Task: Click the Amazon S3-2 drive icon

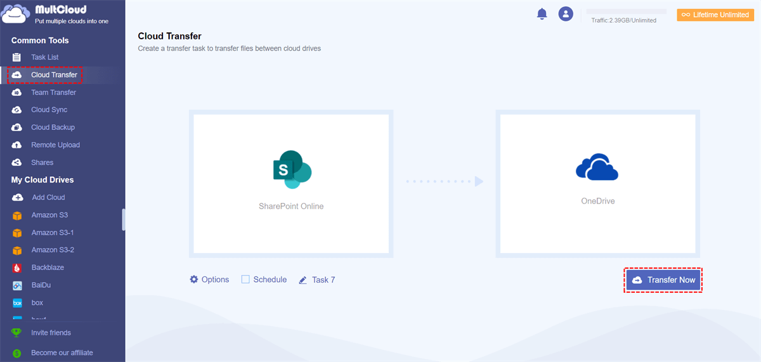Action: 17,250
